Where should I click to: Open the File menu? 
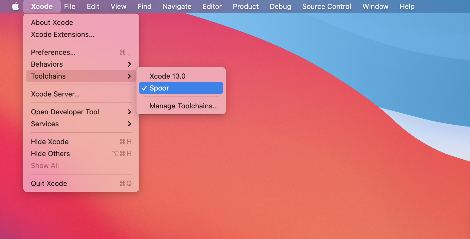pos(70,6)
